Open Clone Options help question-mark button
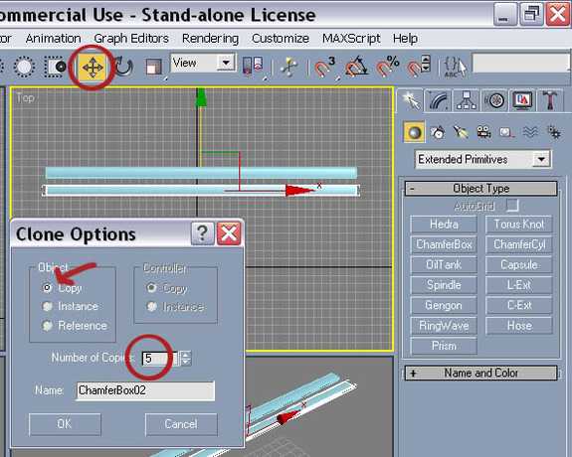Image resolution: width=572 pixels, height=457 pixels. point(202,233)
